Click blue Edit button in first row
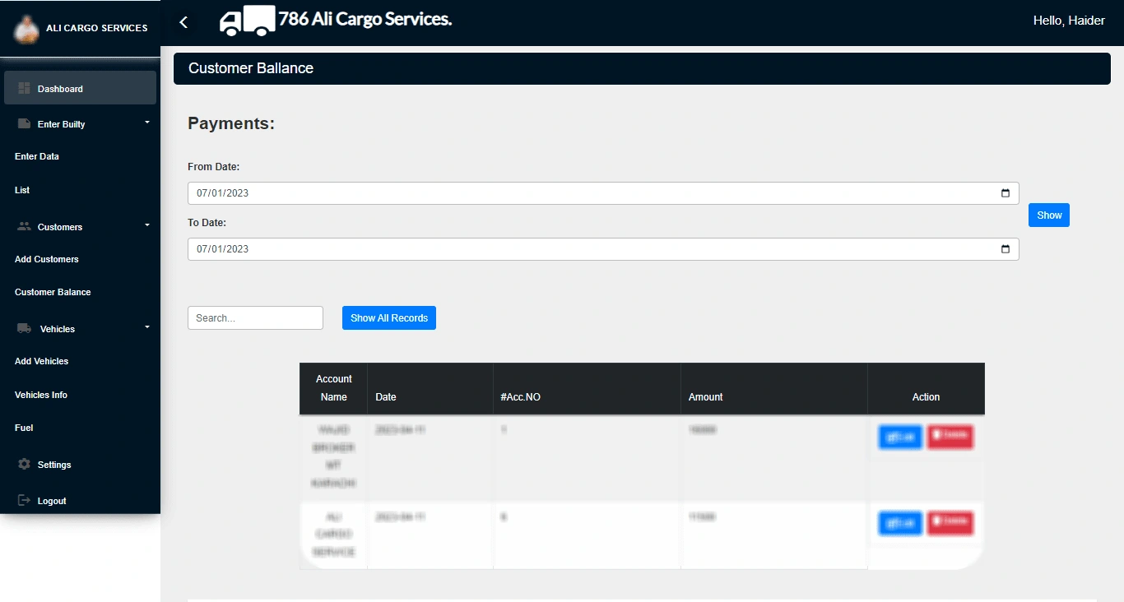 [x=900, y=437]
